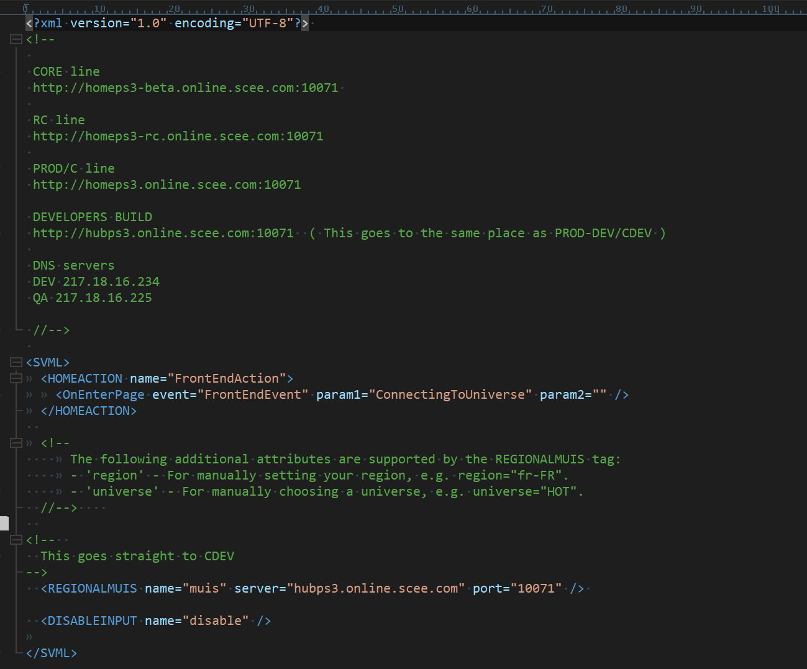Click the server="hubps3.online.scee.com" attribute
807x669 pixels.
(x=350, y=588)
